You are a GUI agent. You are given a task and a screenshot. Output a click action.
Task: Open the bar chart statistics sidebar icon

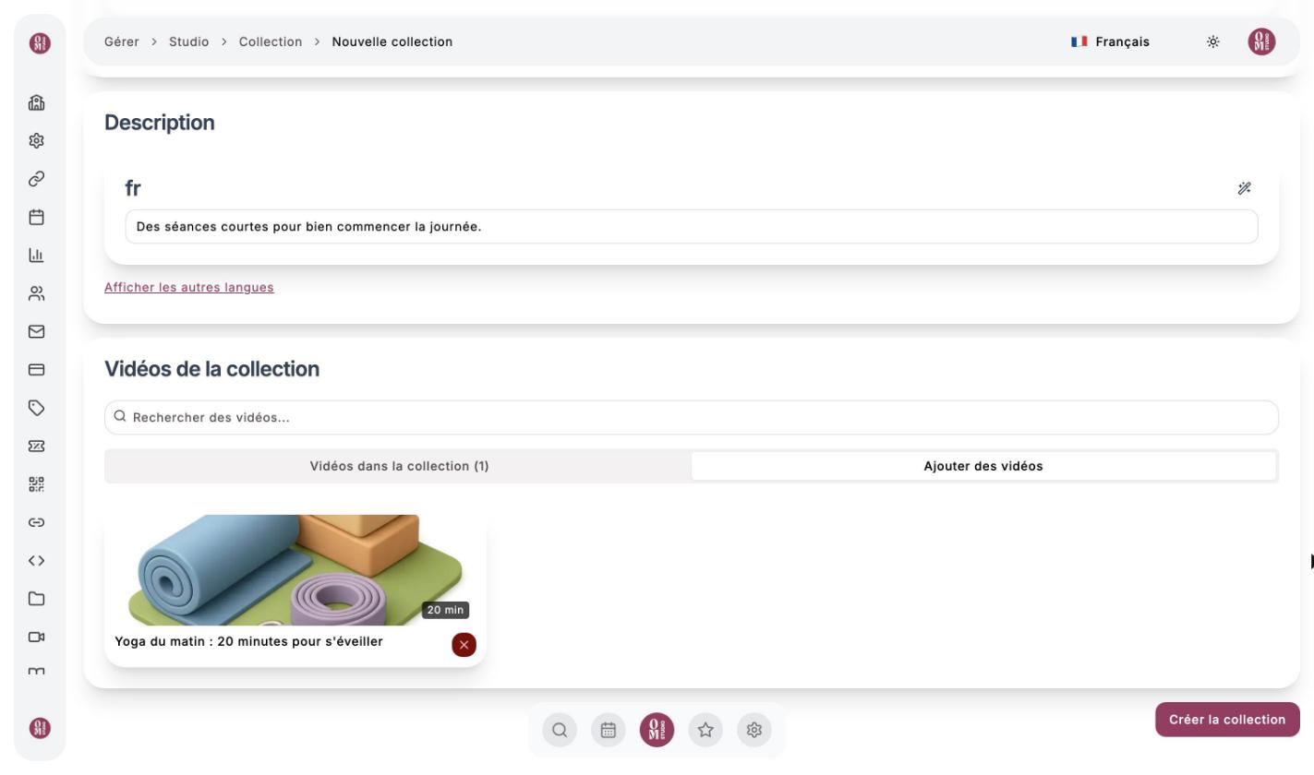37,256
